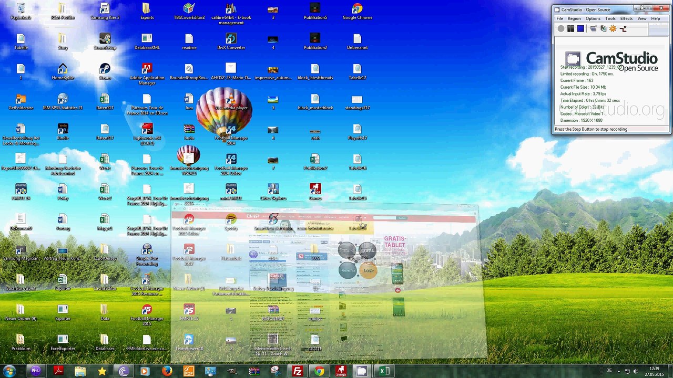
Task: Select the Kindle desktop shortcut
Action: point(63,132)
